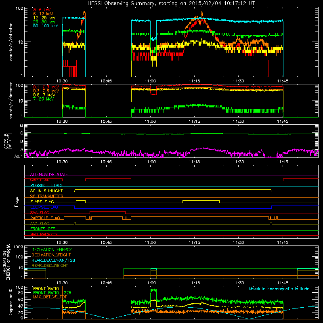This screenshot has height=323, width=323.
Task: Click the 0.1-0.3 MeV legend label
Action: [46, 87]
